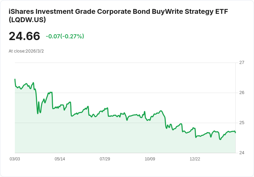The image size is (254, 177).
Task: Select the 05/14 date on the x-axis
Action: tap(60, 159)
